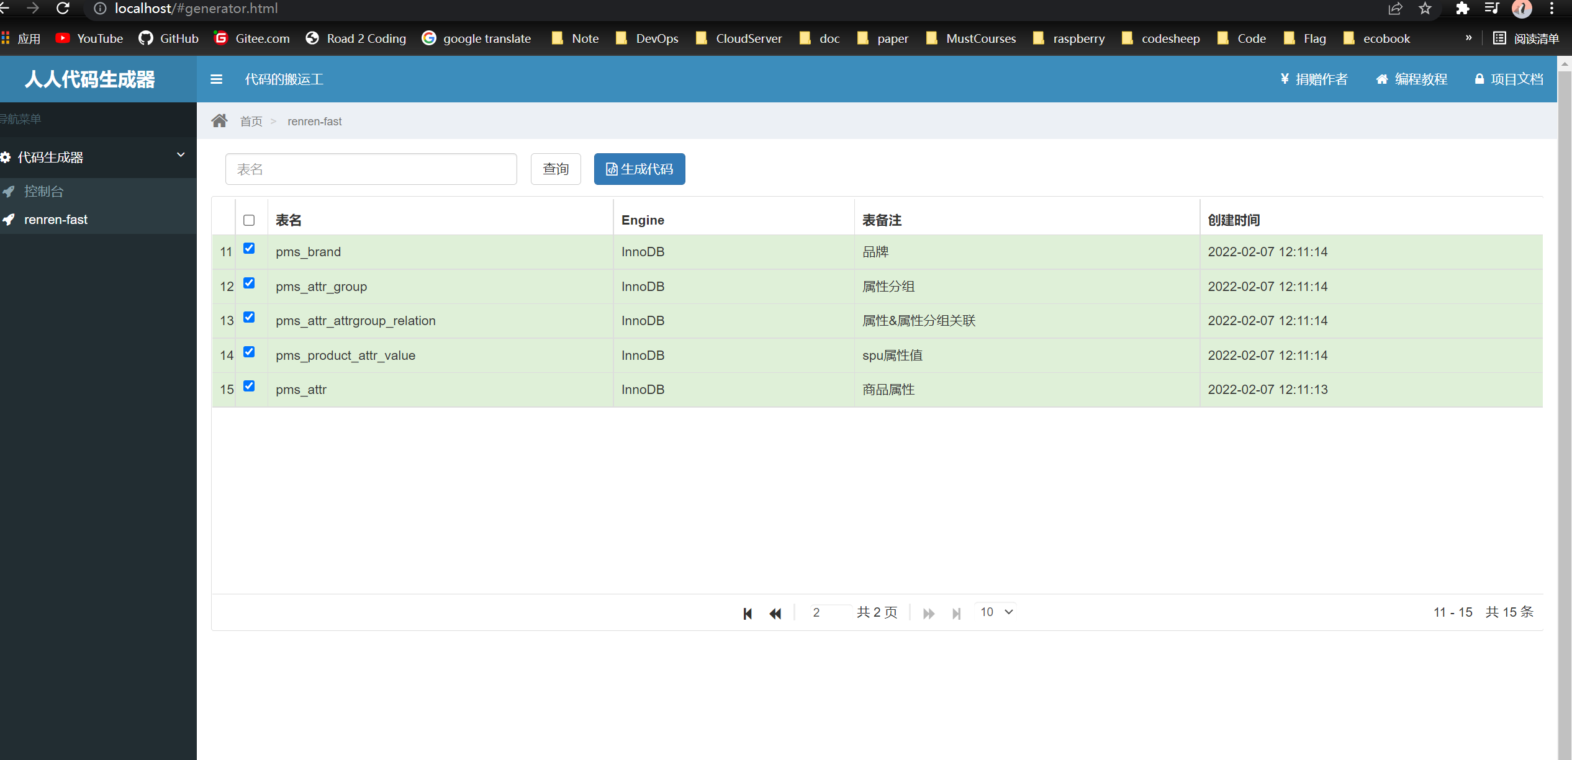Reload the page with browser refresh icon
1572x760 pixels.
pos(63,9)
